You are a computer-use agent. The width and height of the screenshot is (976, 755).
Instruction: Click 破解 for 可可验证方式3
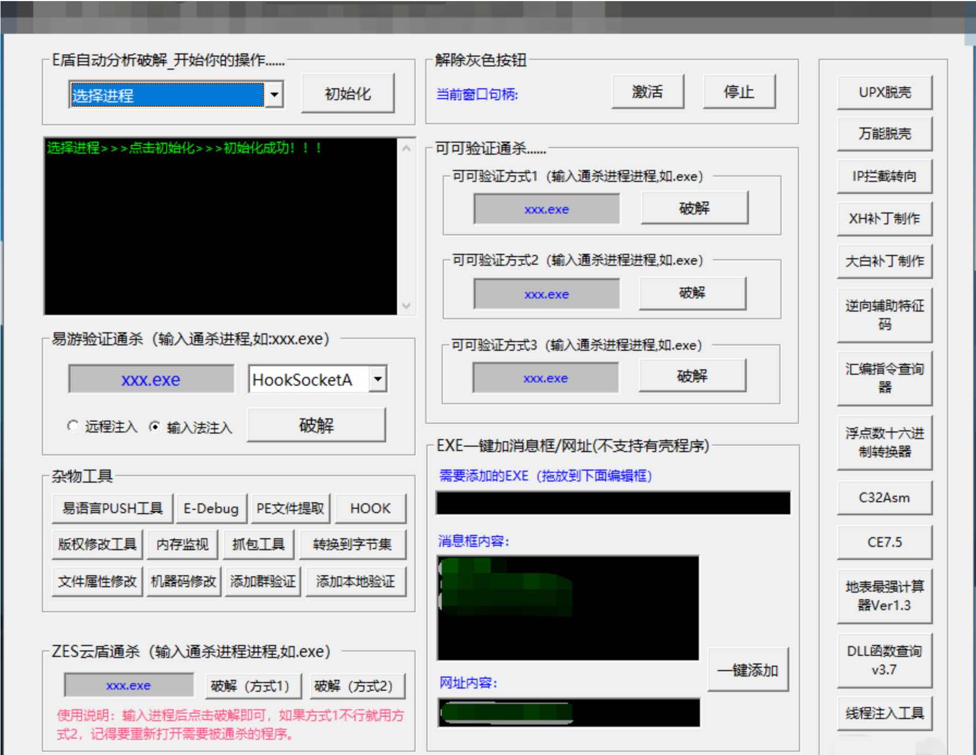click(x=692, y=376)
